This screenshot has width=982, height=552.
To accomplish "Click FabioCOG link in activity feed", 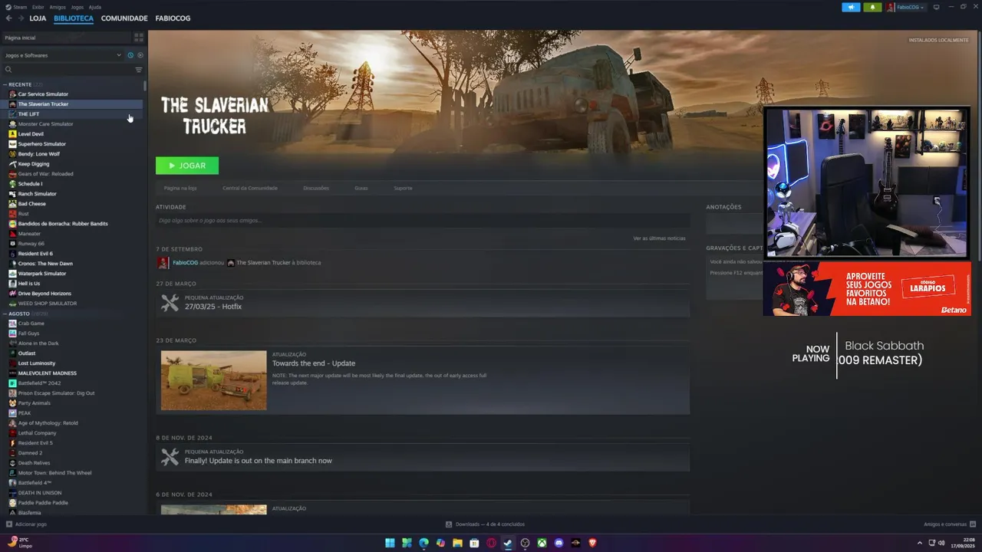I will click(185, 263).
